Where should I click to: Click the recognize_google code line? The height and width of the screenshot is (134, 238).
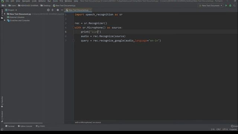(x=120, y=41)
